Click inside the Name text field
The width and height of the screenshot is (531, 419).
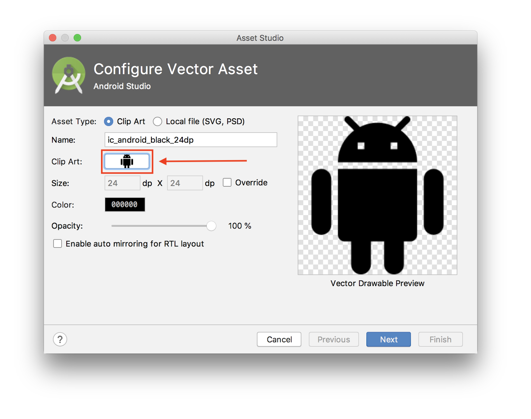pos(190,140)
